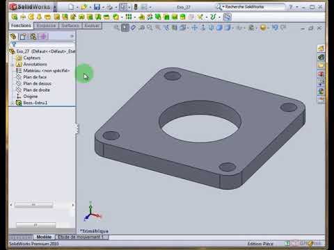Click the filter funnel icon above the tree

[x=14, y=44]
